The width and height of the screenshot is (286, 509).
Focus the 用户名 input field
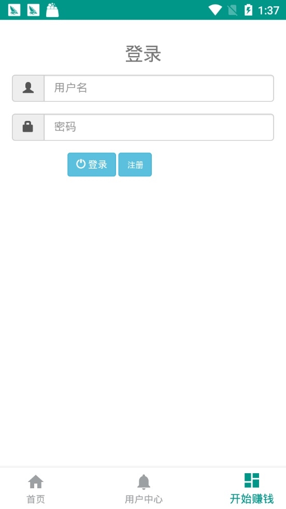[159, 88]
